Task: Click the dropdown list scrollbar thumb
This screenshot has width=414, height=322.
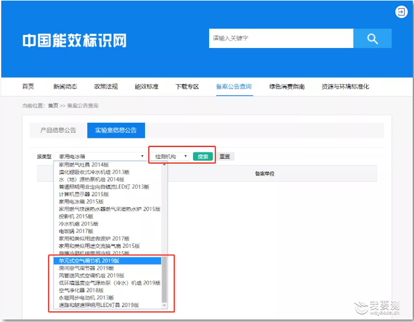Action: (x=164, y=279)
